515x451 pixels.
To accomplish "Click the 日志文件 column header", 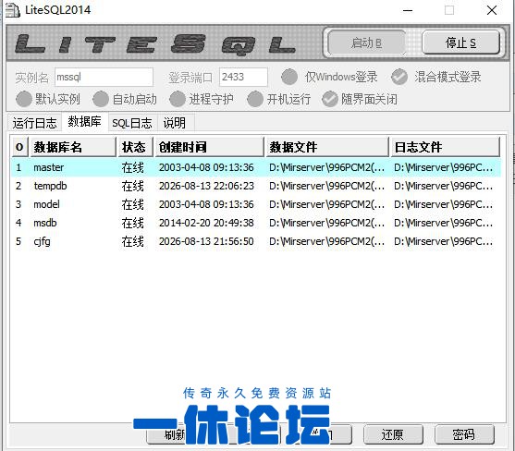I will 445,147.
